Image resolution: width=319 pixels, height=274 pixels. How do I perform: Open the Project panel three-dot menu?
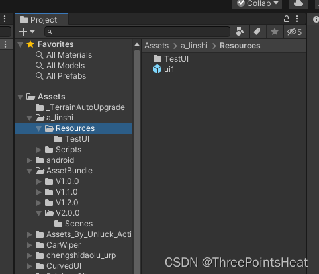(x=297, y=19)
